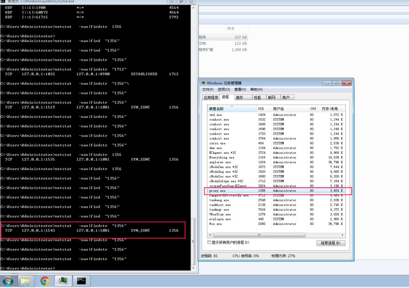Screen dimensions: 409x288
Task: Sort processes by PID column
Action: click(x=264, y=109)
